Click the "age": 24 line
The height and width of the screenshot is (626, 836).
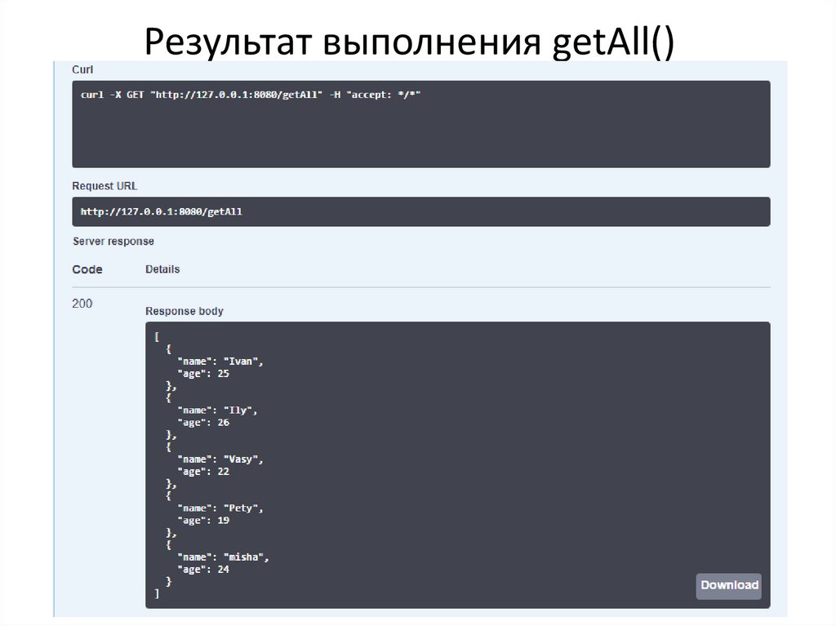tap(203, 570)
